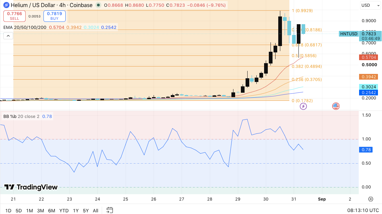
Task: Select the 5Y time range
Action: click(x=86, y=211)
